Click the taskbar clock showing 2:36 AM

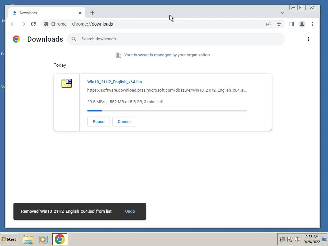pyautogui.click(x=312, y=239)
